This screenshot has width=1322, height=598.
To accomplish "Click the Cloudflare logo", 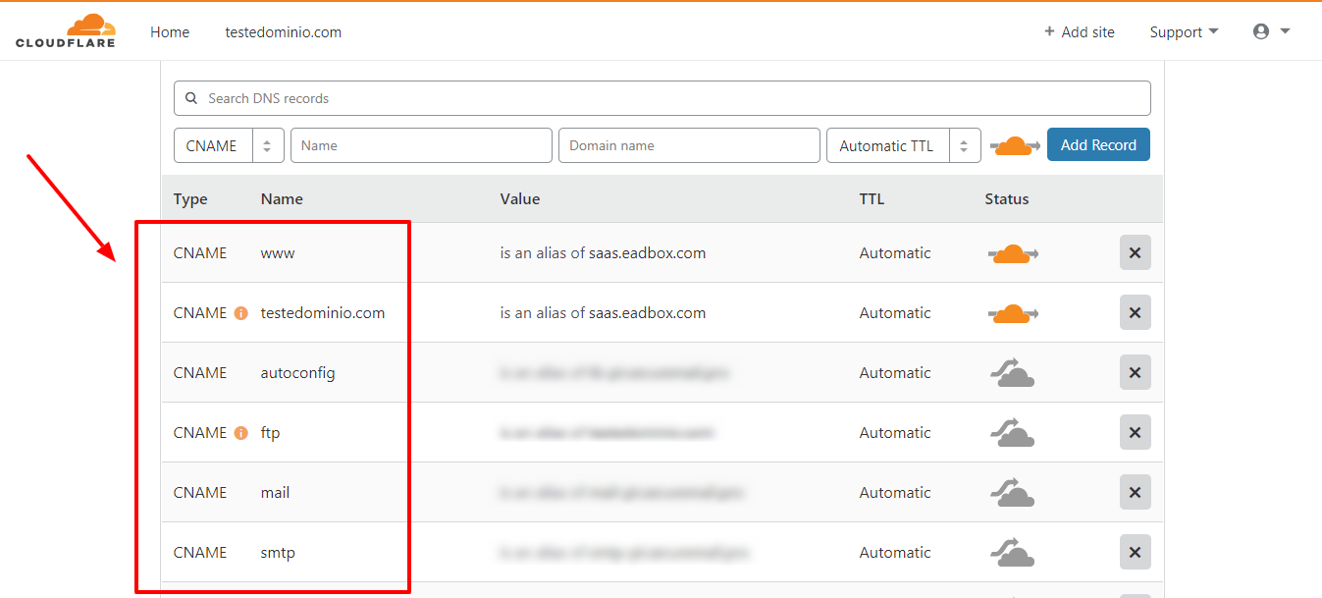I will [x=66, y=31].
